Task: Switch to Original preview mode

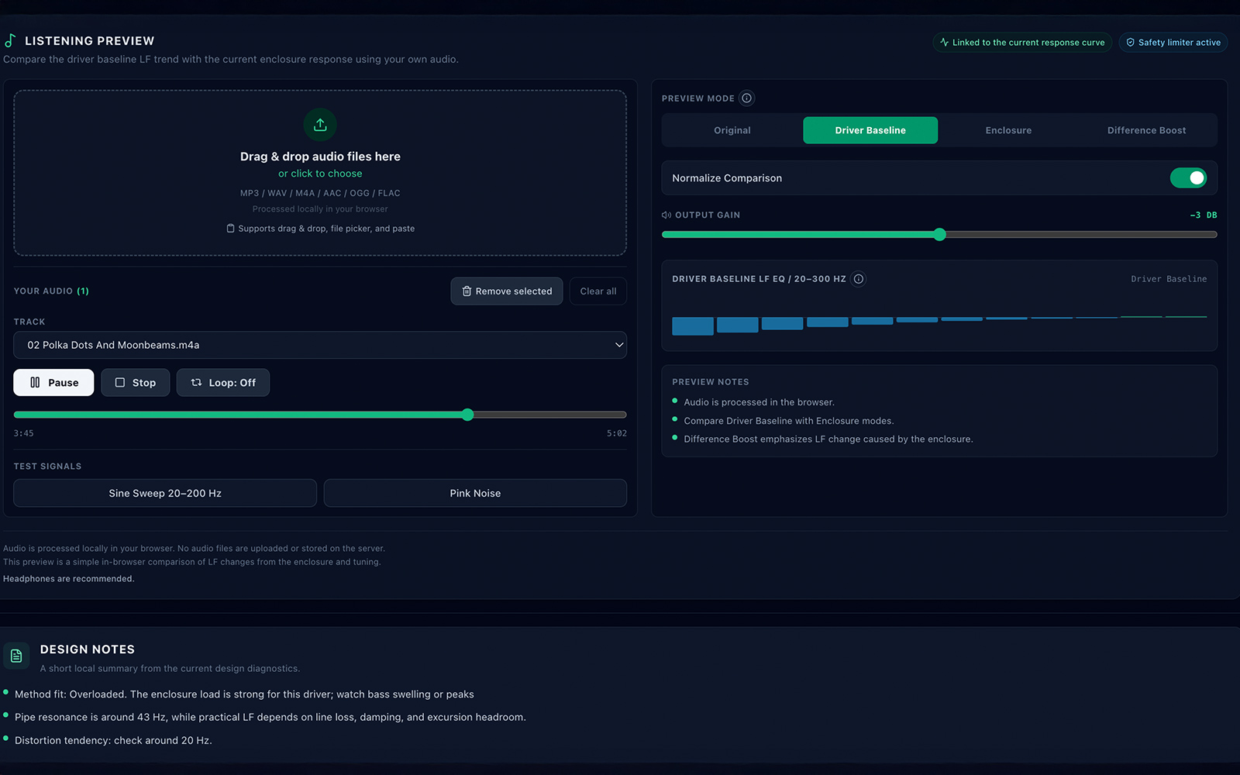Action: (x=732, y=130)
